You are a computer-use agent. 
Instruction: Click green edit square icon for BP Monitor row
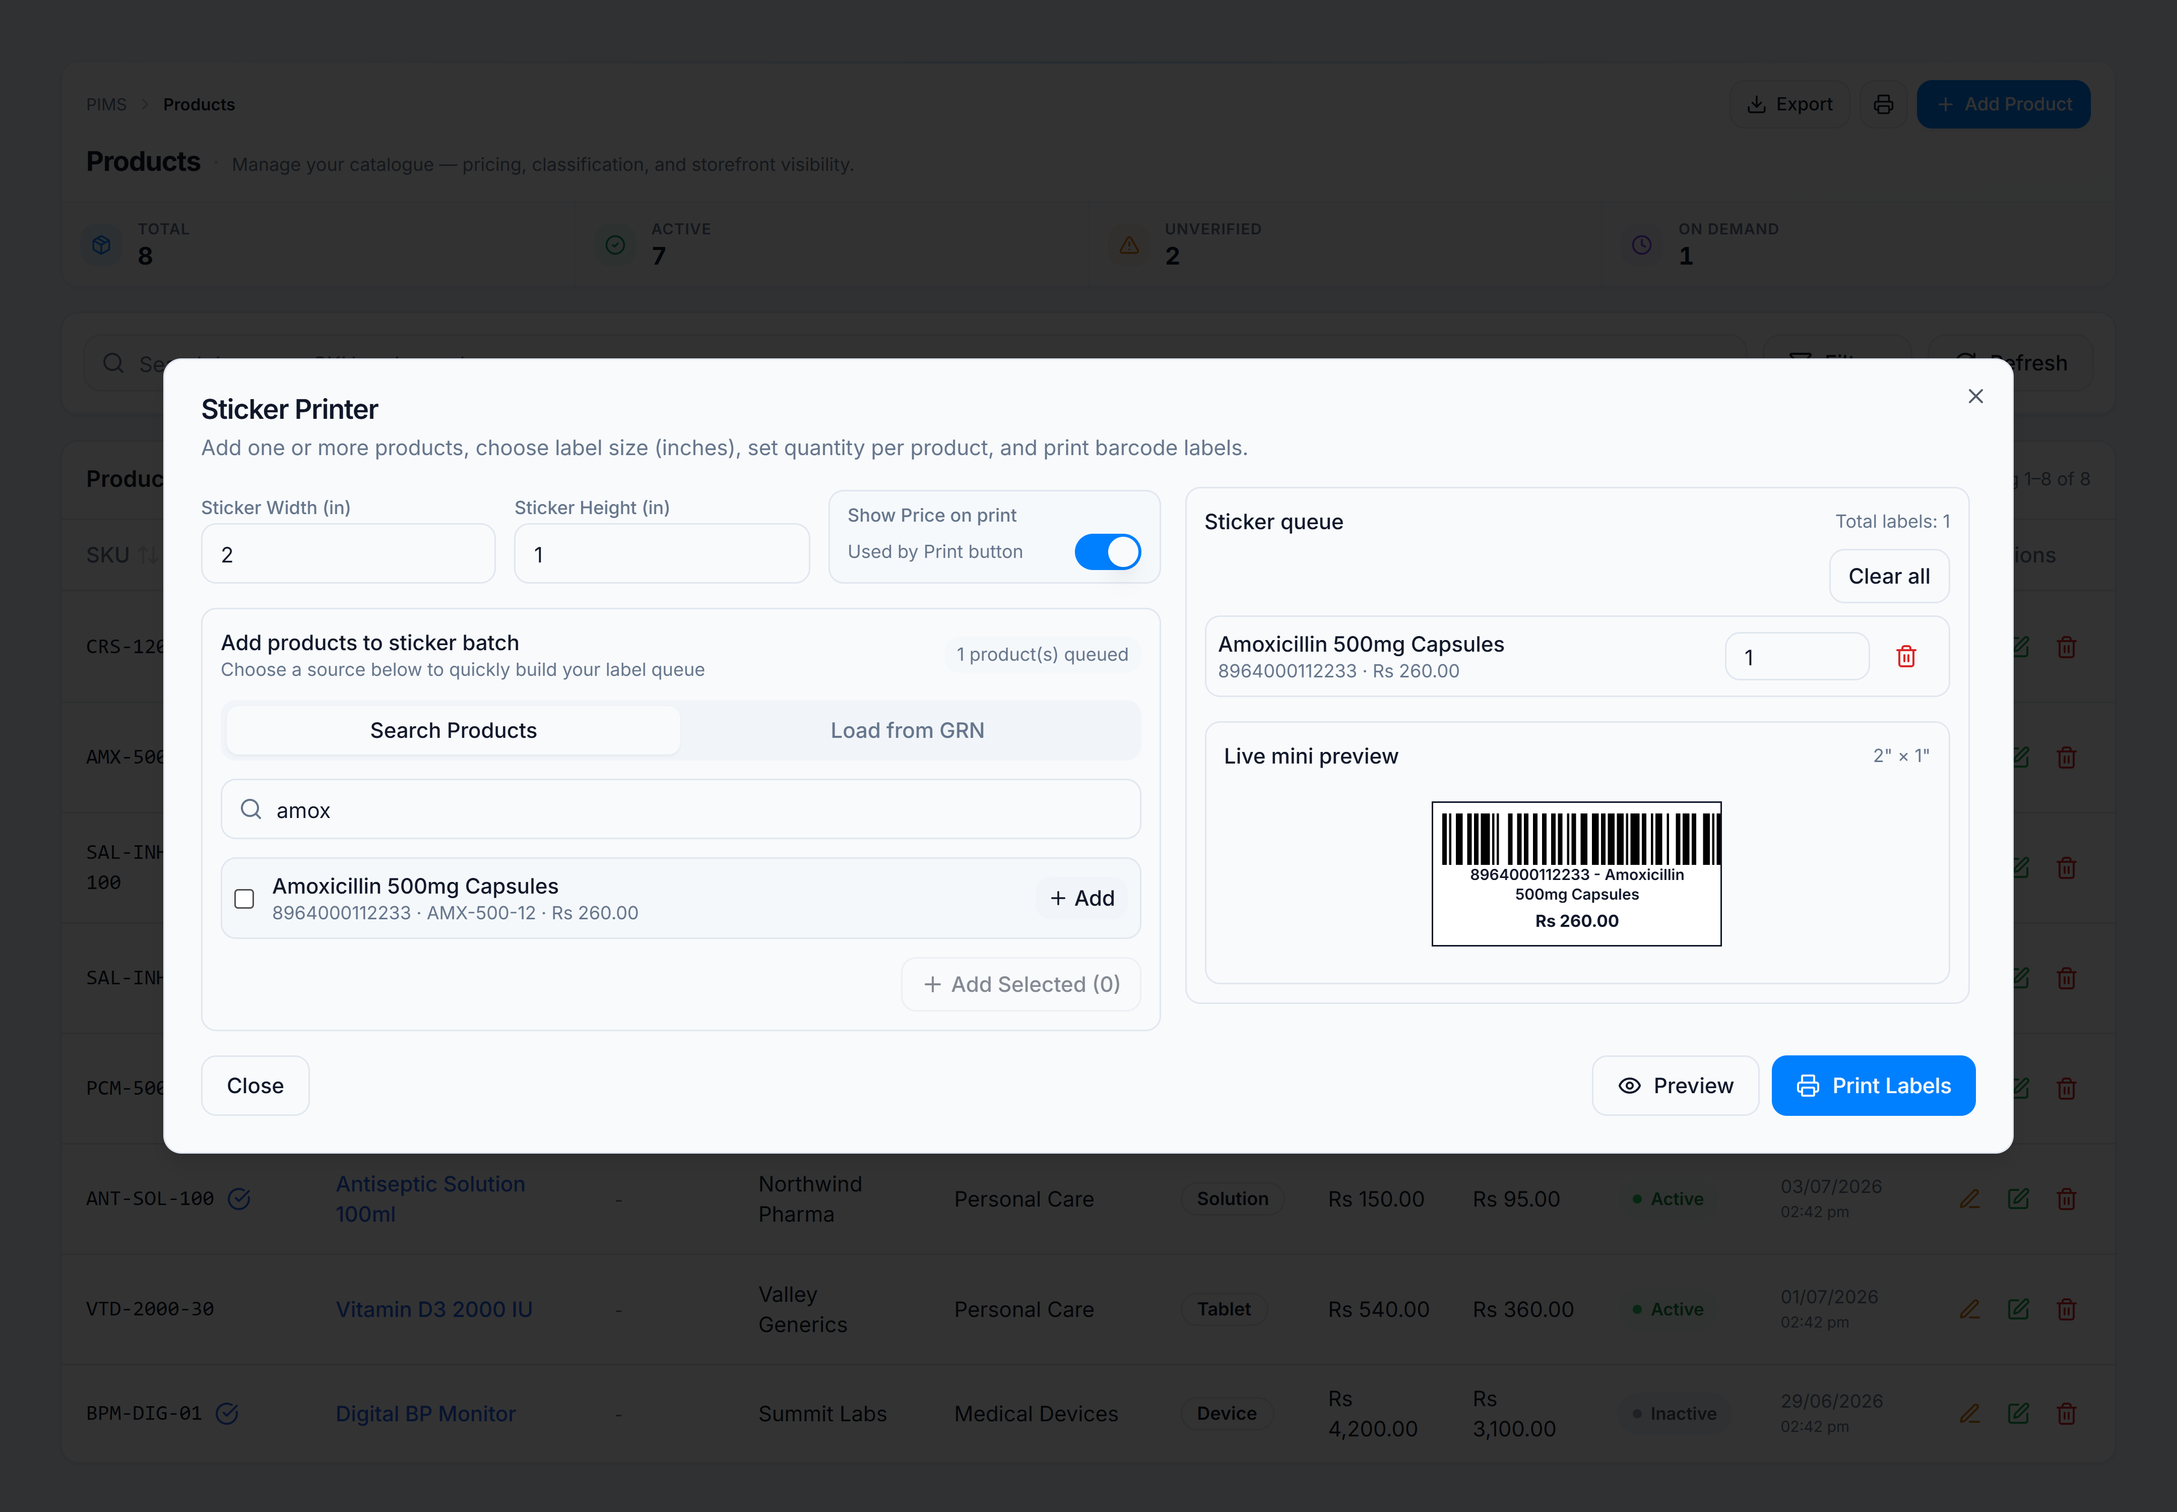coord(2018,1414)
